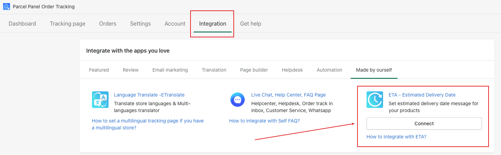
Task: Switch to the Tracking page tab
Action: (x=67, y=24)
